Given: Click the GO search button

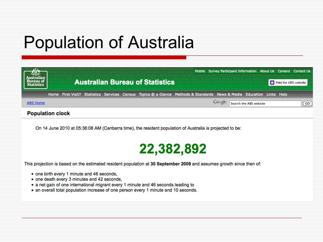Looking at the screenshot, I should (x=307, y=104).
